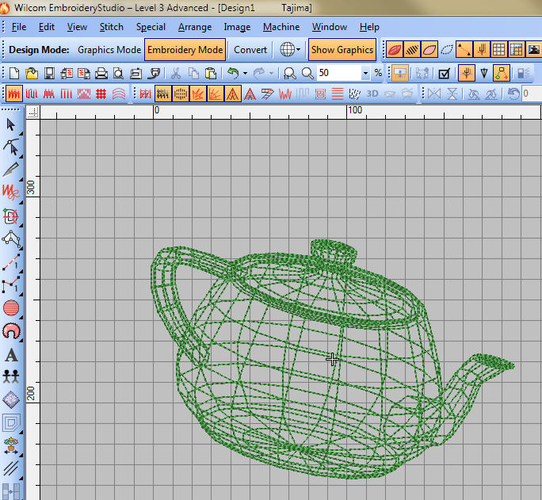Click the Print icon in toolbar
542x500 pixels.
pyautogui.click(x=101, y=73)
